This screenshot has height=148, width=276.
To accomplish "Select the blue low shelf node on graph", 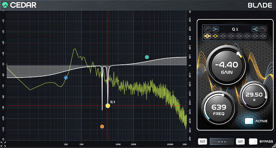I will coord(66,78).
